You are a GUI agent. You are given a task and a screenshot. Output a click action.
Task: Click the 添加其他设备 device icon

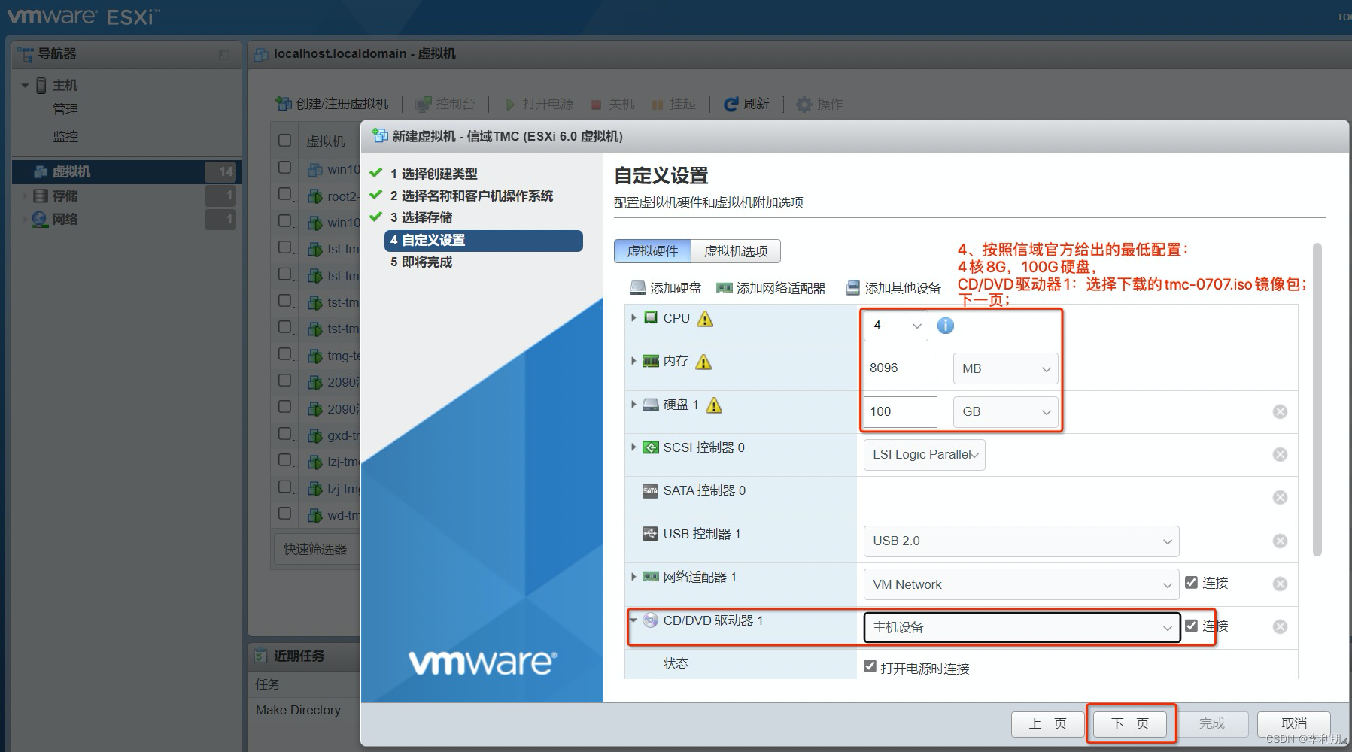point(852,287)
